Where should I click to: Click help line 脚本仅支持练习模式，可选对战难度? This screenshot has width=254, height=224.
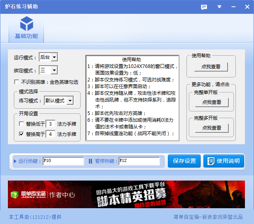pos(131,80)
